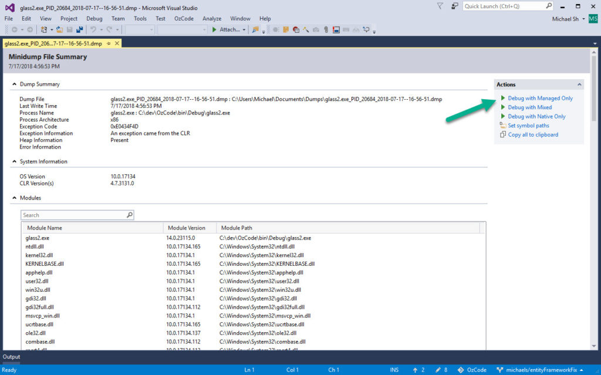
Task: Sort by Module Name column header
Action: (x=93, y=228)
